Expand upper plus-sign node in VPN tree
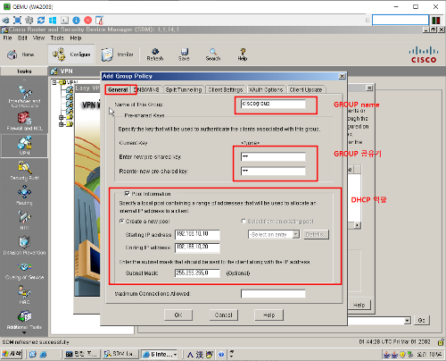Screen dimensions: 446x361 point(62,117)
